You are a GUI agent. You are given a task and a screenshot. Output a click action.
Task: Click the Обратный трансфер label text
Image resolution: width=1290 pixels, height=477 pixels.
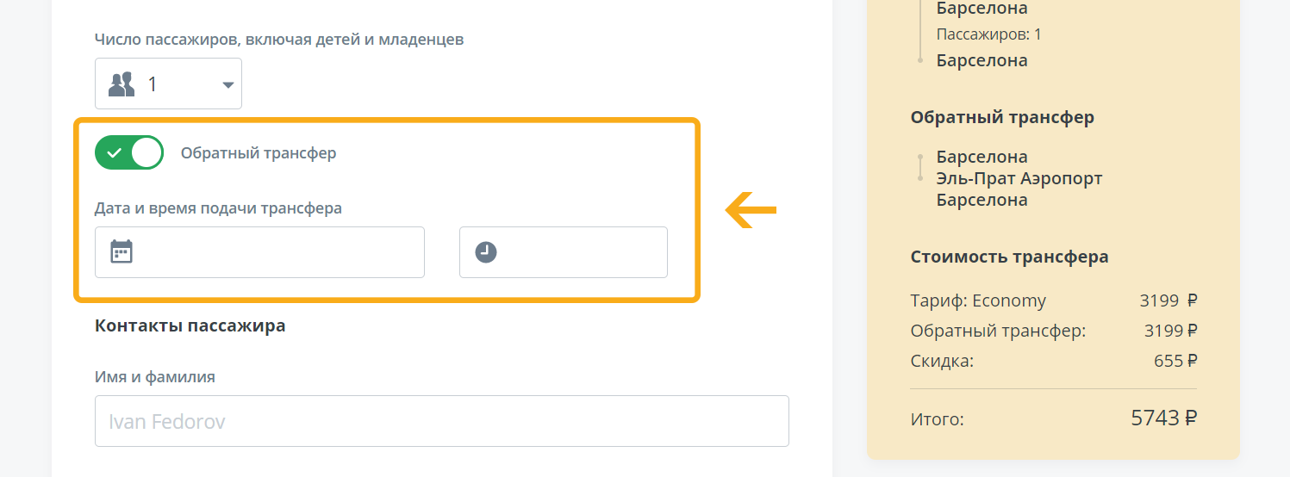coord(259,153)
